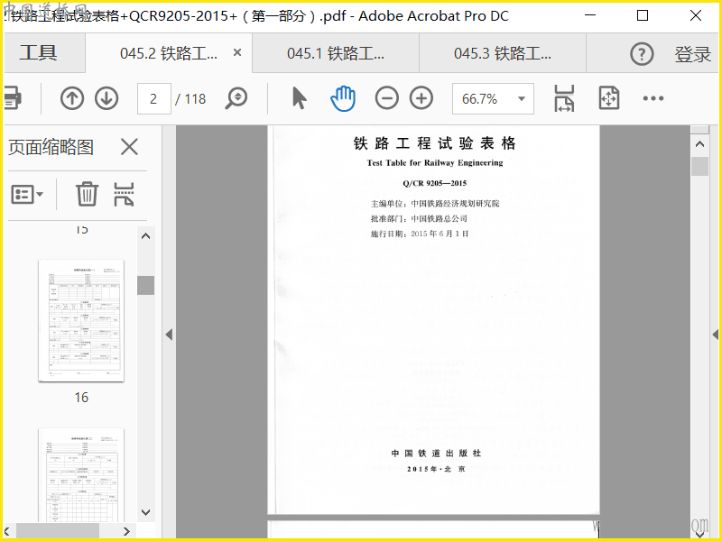Open the 工具 tools tab
722x541 pixels.
[x=39, y=53]
